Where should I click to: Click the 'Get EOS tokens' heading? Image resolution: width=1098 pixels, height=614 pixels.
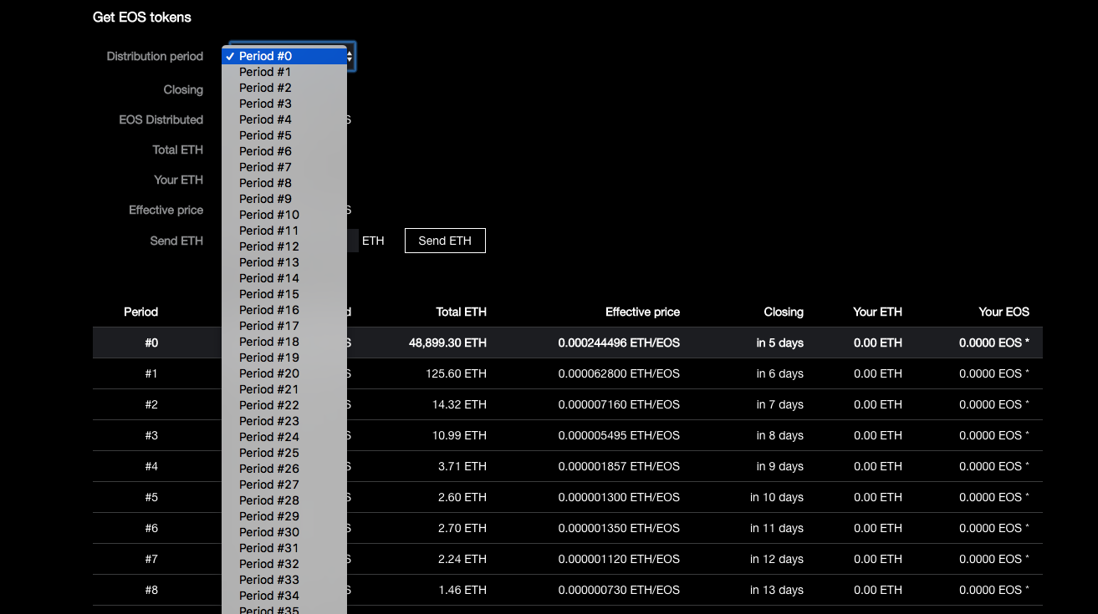pos(142,17)
